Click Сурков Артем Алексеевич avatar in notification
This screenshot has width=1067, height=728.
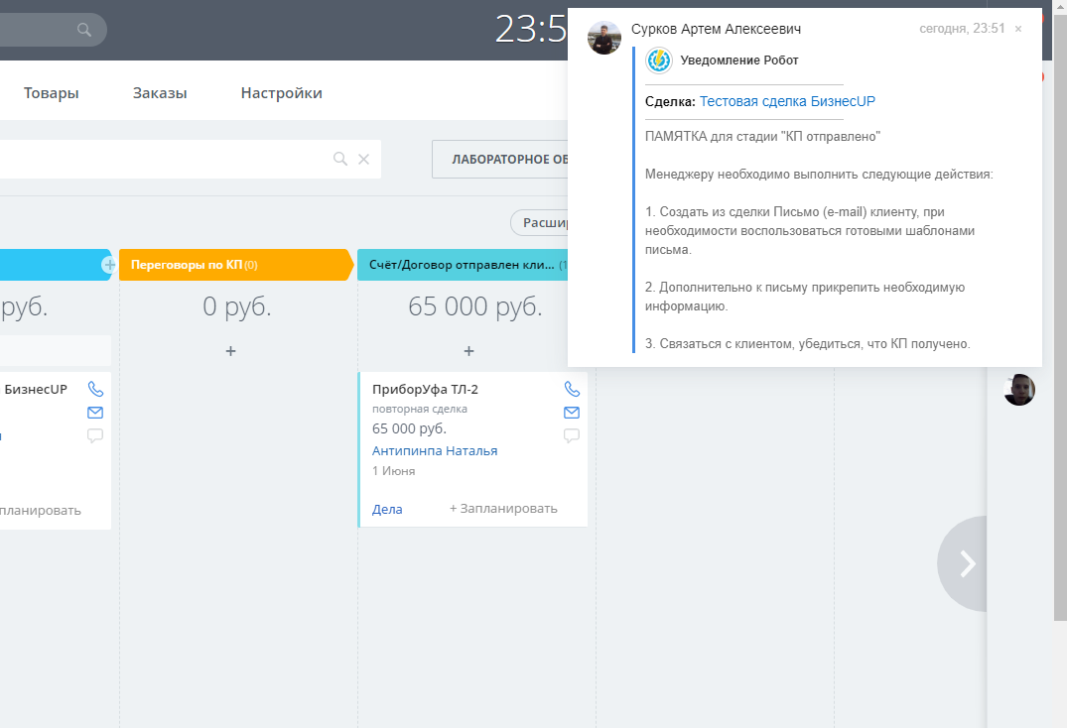click(604, 38)
